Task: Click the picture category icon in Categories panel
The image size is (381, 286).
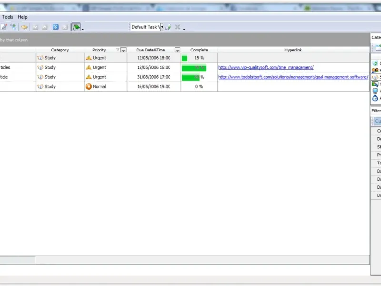Action: pos(375,84)
